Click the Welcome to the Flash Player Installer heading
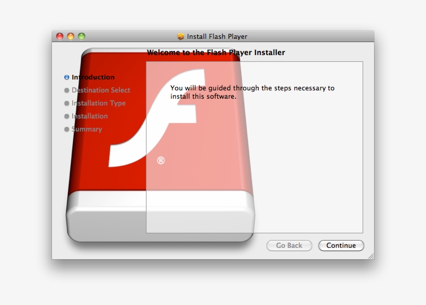 217,52
